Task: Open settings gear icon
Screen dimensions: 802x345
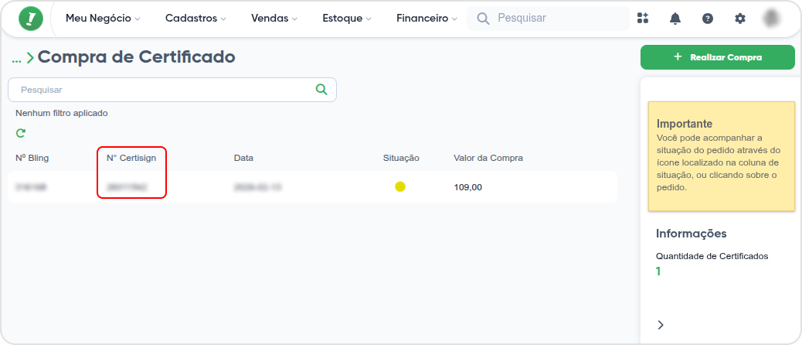Action: [740, 19]
